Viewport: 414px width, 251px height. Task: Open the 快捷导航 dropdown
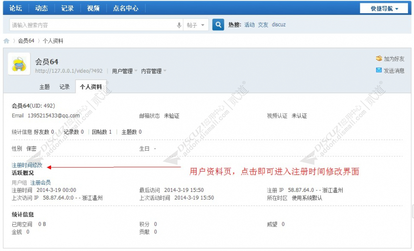pos(384,9)
